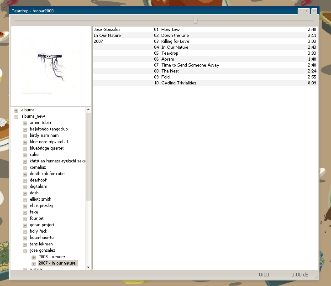Click the seekbar slider handle
331x286 pixels.
pyautogui.click(x=195, y=21)
